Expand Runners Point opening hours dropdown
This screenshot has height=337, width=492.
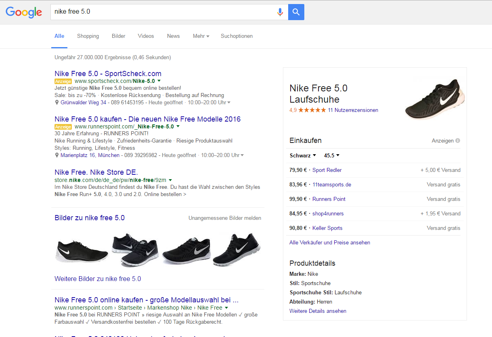[242, 155]
